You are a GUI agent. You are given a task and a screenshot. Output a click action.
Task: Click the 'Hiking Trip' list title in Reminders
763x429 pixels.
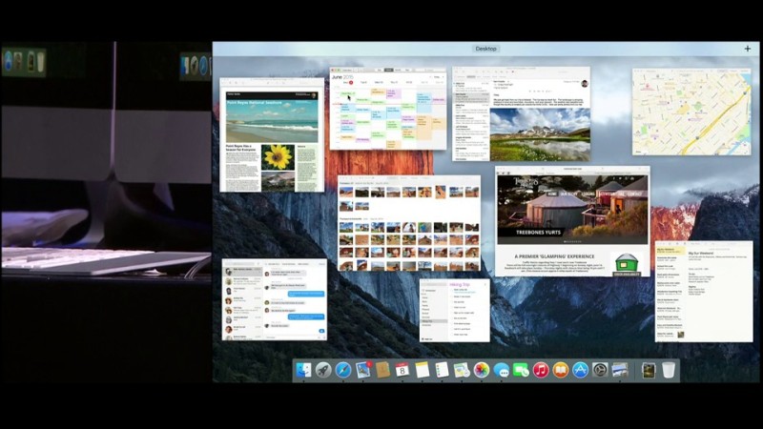[460, 284]
